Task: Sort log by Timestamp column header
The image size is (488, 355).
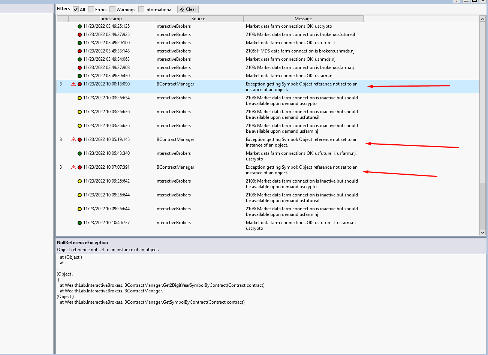Action: 111,19
